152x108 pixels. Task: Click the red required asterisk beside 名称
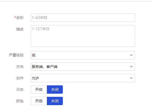pyautogui.click(x=15, y=17)
